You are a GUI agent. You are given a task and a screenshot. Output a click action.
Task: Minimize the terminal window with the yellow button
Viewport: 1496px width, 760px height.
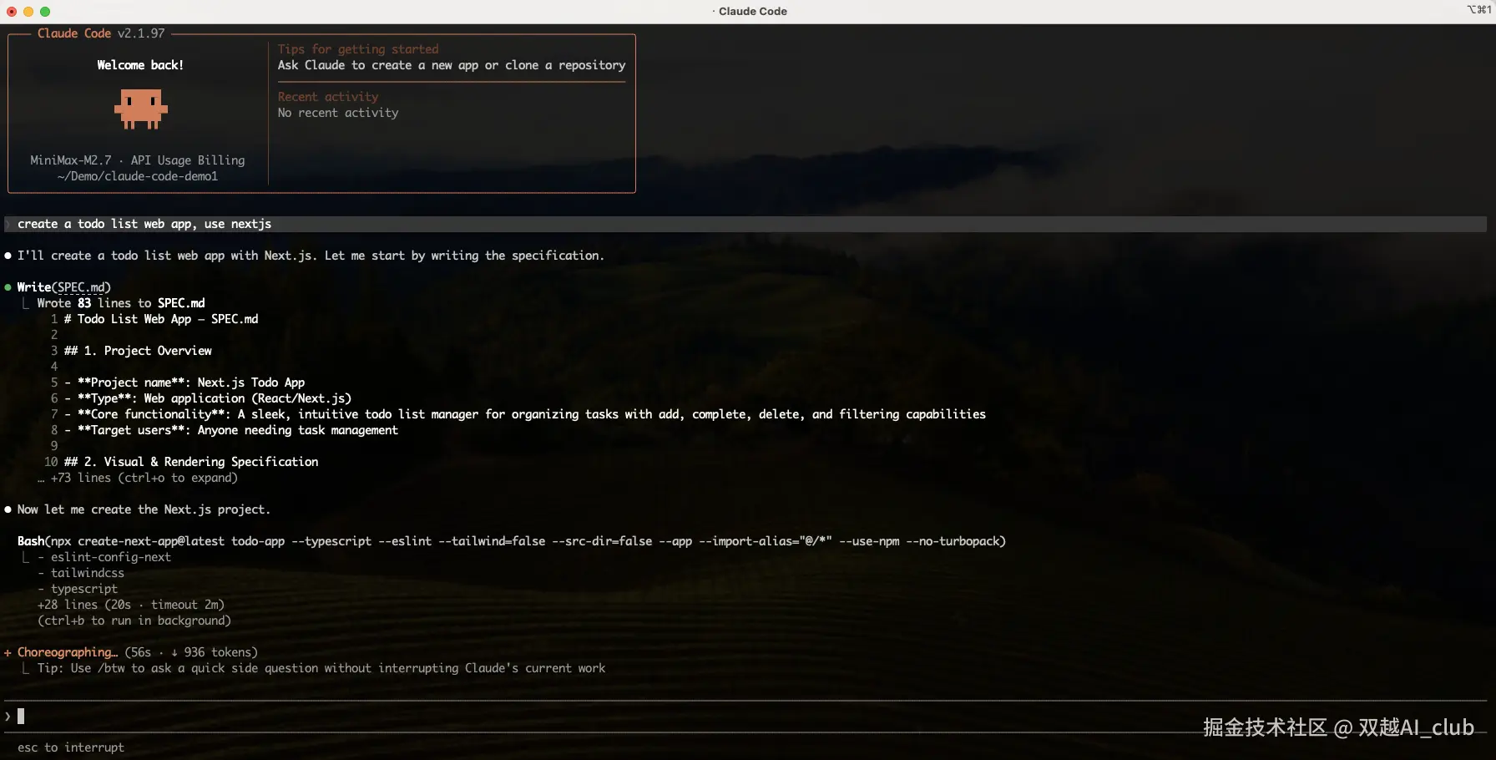28,12
